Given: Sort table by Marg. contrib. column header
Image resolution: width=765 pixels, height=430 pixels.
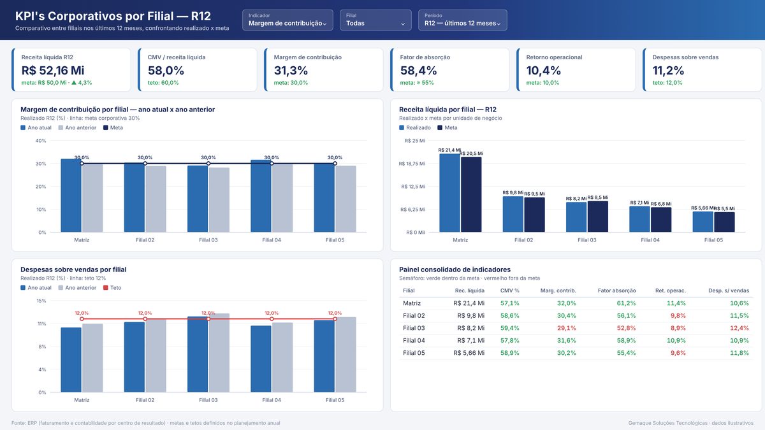Looking at the screenshot, I should coord(558,290).
